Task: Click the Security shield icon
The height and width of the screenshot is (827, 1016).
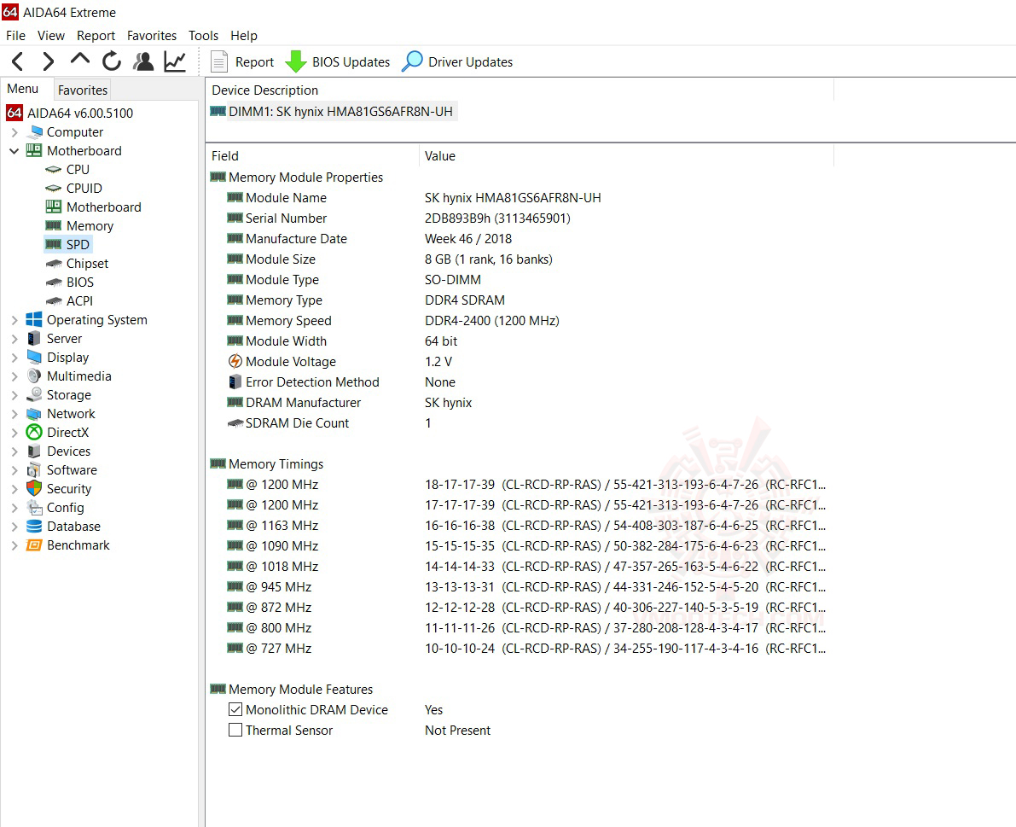Action: 34,489
